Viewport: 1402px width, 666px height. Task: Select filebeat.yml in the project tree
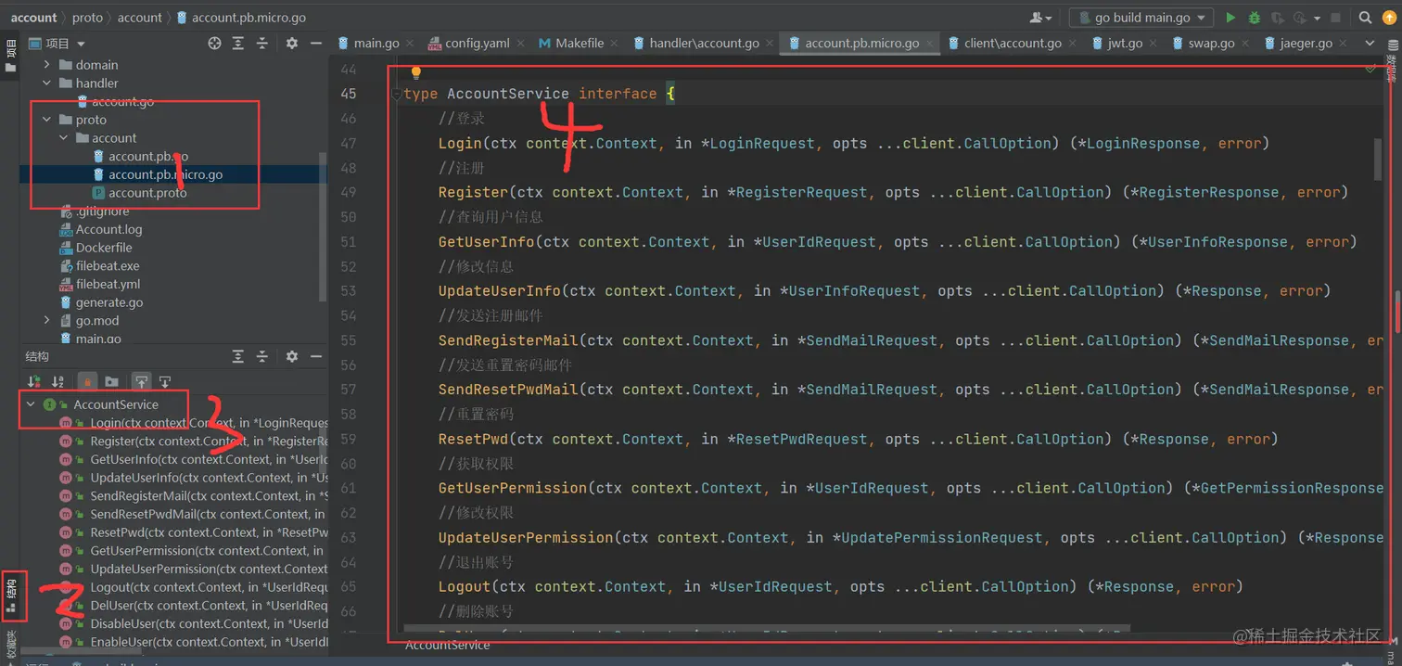(108, 285)
